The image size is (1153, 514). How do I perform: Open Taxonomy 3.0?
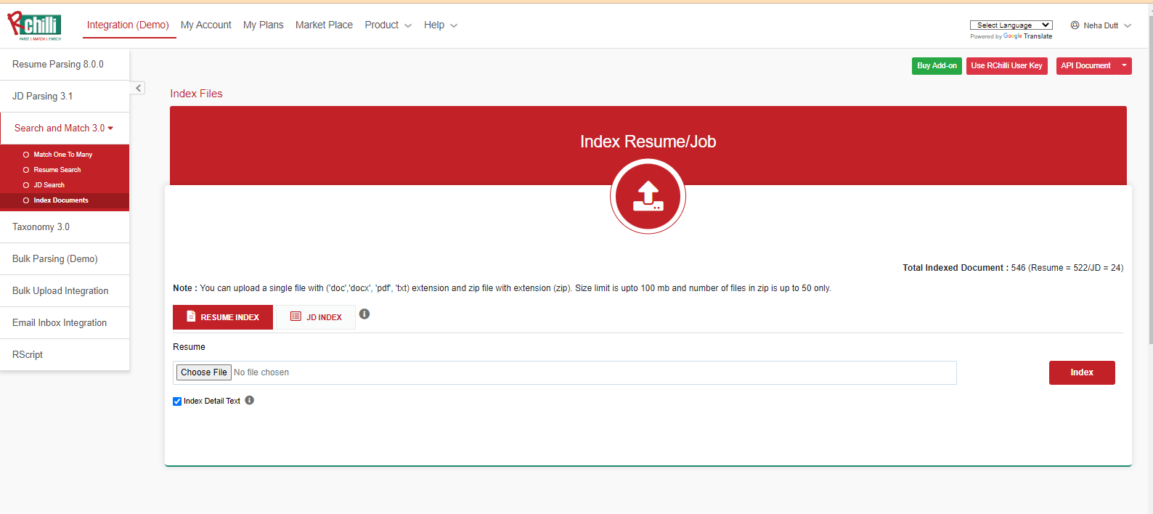[x=65, y=227]
